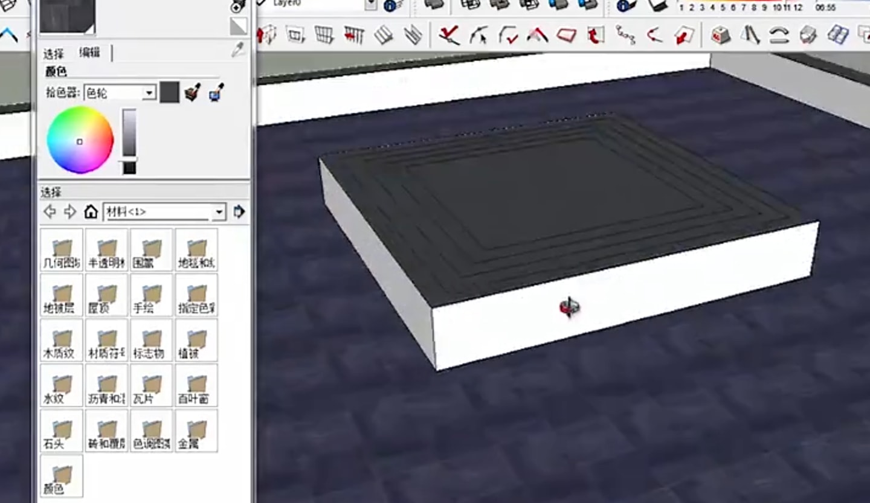
Task: Click the center of the color wheel
Action: pyautogui.click(x=80, y=140)
